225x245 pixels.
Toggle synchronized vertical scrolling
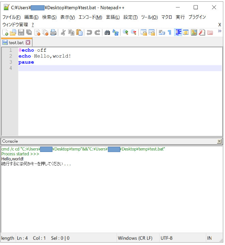pos(144,33)
